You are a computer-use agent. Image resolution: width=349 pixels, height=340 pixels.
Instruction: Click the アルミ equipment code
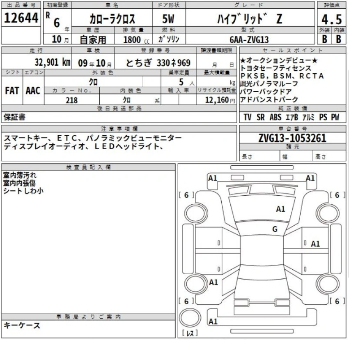click(x=308, y=117)
